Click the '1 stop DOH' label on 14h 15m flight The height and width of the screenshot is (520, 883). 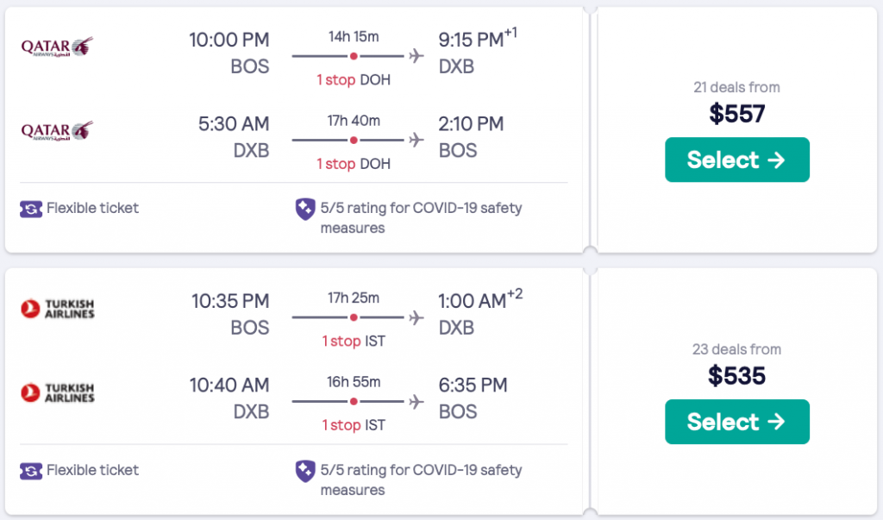[354, 79]
